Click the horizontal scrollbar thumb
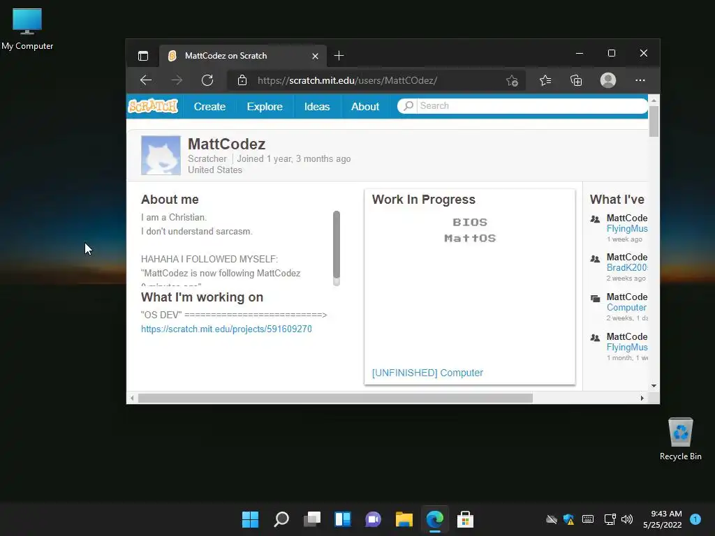715x536 pixels. click(335, 398)
